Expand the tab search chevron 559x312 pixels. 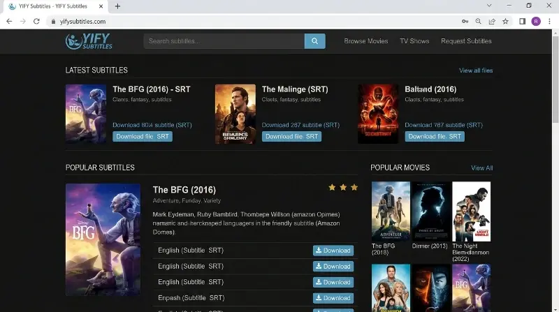tap(489, 6)
